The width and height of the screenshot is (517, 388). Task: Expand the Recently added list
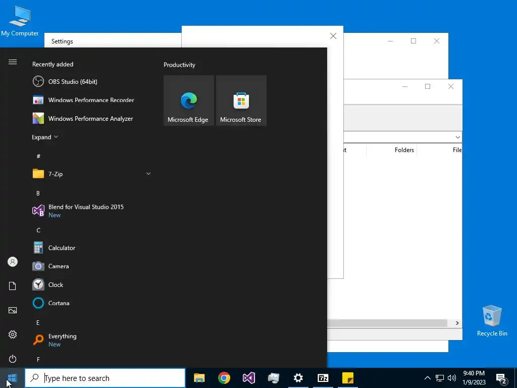(x=45, y=137)
